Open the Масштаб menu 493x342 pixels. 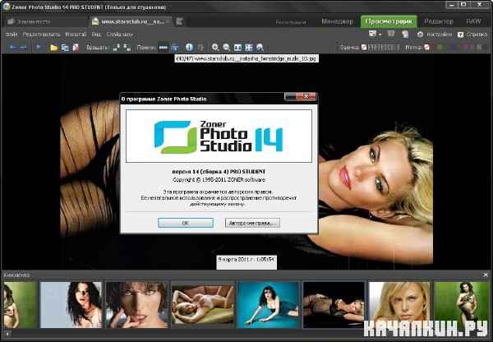click(x=76, y=35)
